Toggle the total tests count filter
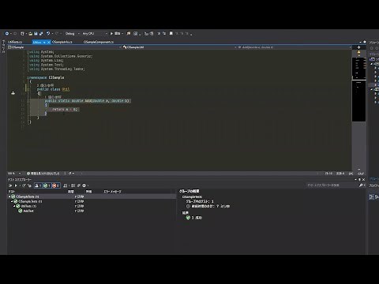 click(38, 185)
